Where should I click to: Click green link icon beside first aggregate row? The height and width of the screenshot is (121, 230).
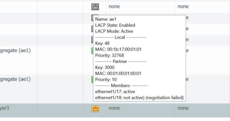click(92, 51)
